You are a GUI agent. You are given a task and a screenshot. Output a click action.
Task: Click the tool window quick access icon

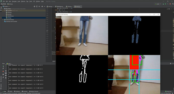click(1, 93)
